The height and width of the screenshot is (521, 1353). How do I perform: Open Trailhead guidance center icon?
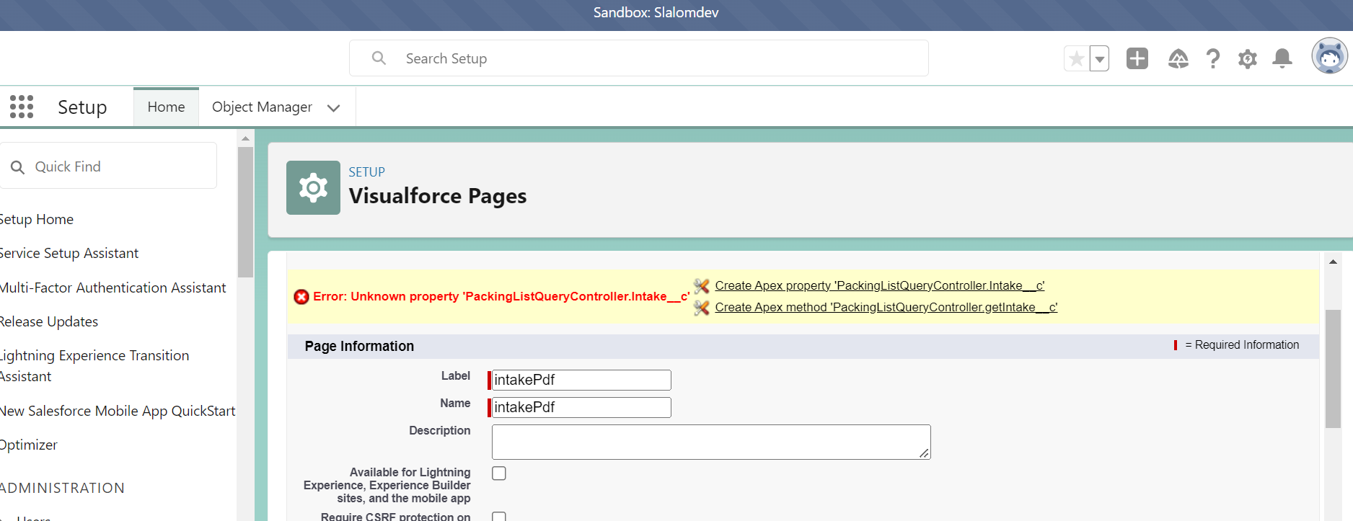point(1178,58)
